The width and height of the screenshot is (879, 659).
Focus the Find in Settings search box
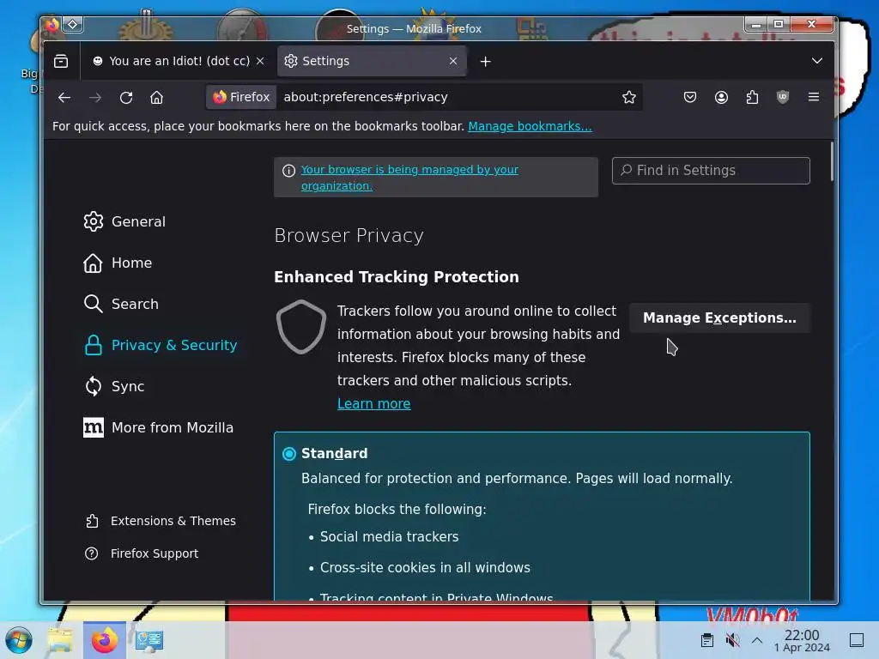pyautogui.click(x=711, y=171)
